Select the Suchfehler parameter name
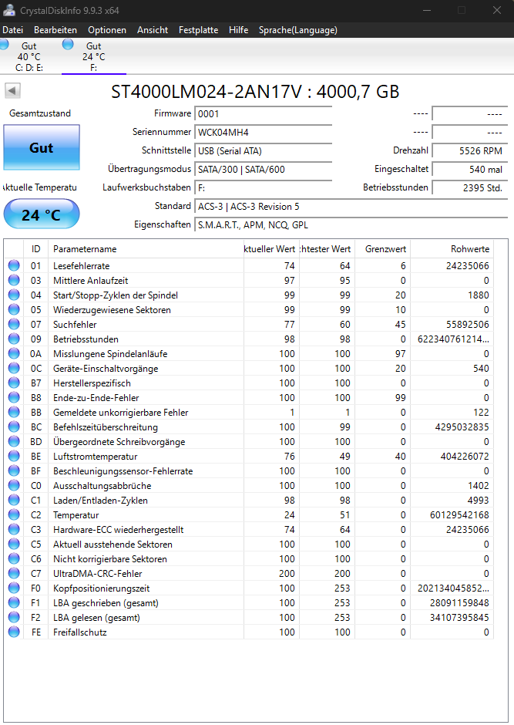 coord(75,325)
